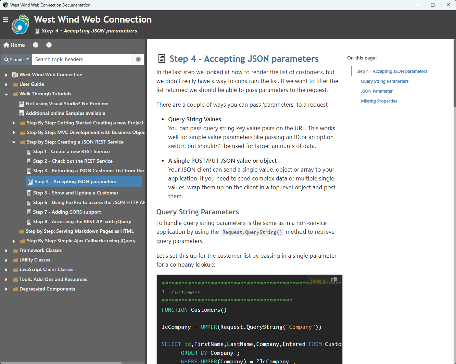Expand the Framework Classes node
Viewport: 456px width, 364px height.
tap(6, 251)
